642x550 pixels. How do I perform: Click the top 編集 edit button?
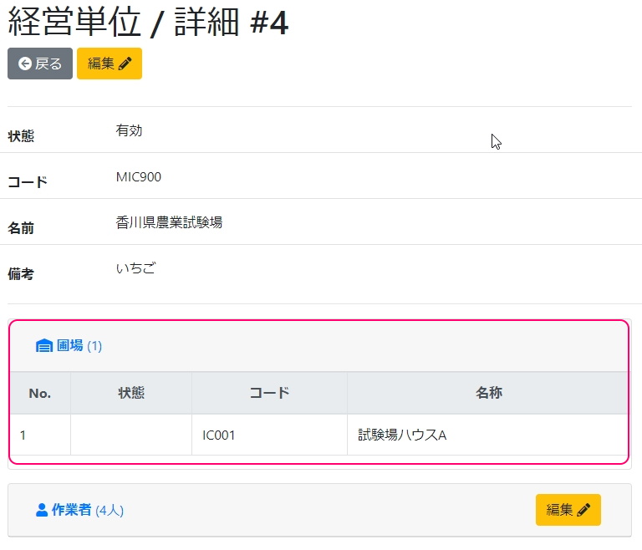pos(110,64)
